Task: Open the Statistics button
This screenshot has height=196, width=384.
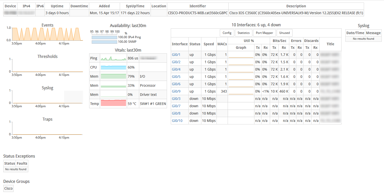Action: tap(244, 33)
